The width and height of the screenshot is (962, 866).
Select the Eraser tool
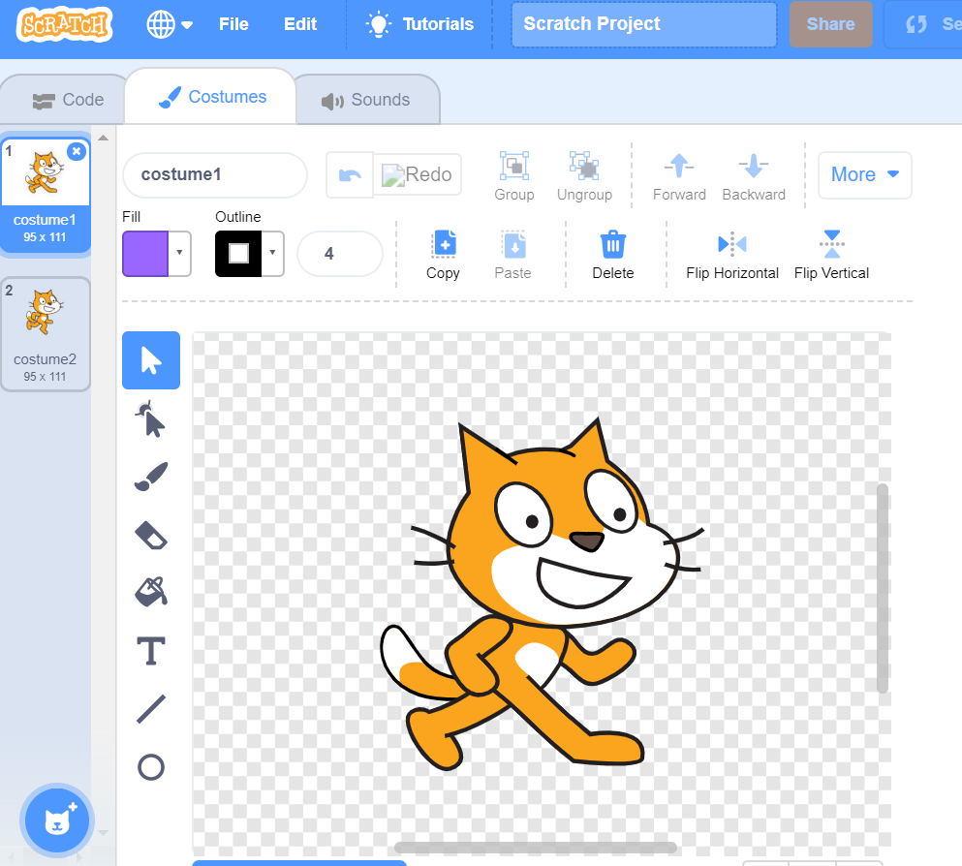click(150, 535)
